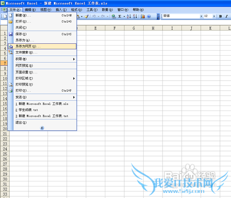Open the 视图 menu

pyautogui.click(x=46, y=10)
